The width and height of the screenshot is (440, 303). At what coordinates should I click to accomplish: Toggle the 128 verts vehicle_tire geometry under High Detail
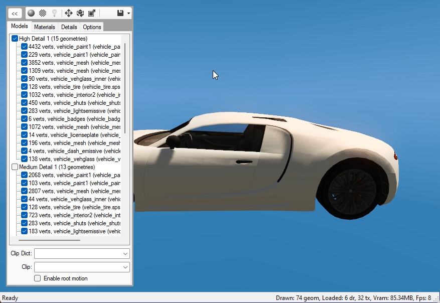point(24,87)
